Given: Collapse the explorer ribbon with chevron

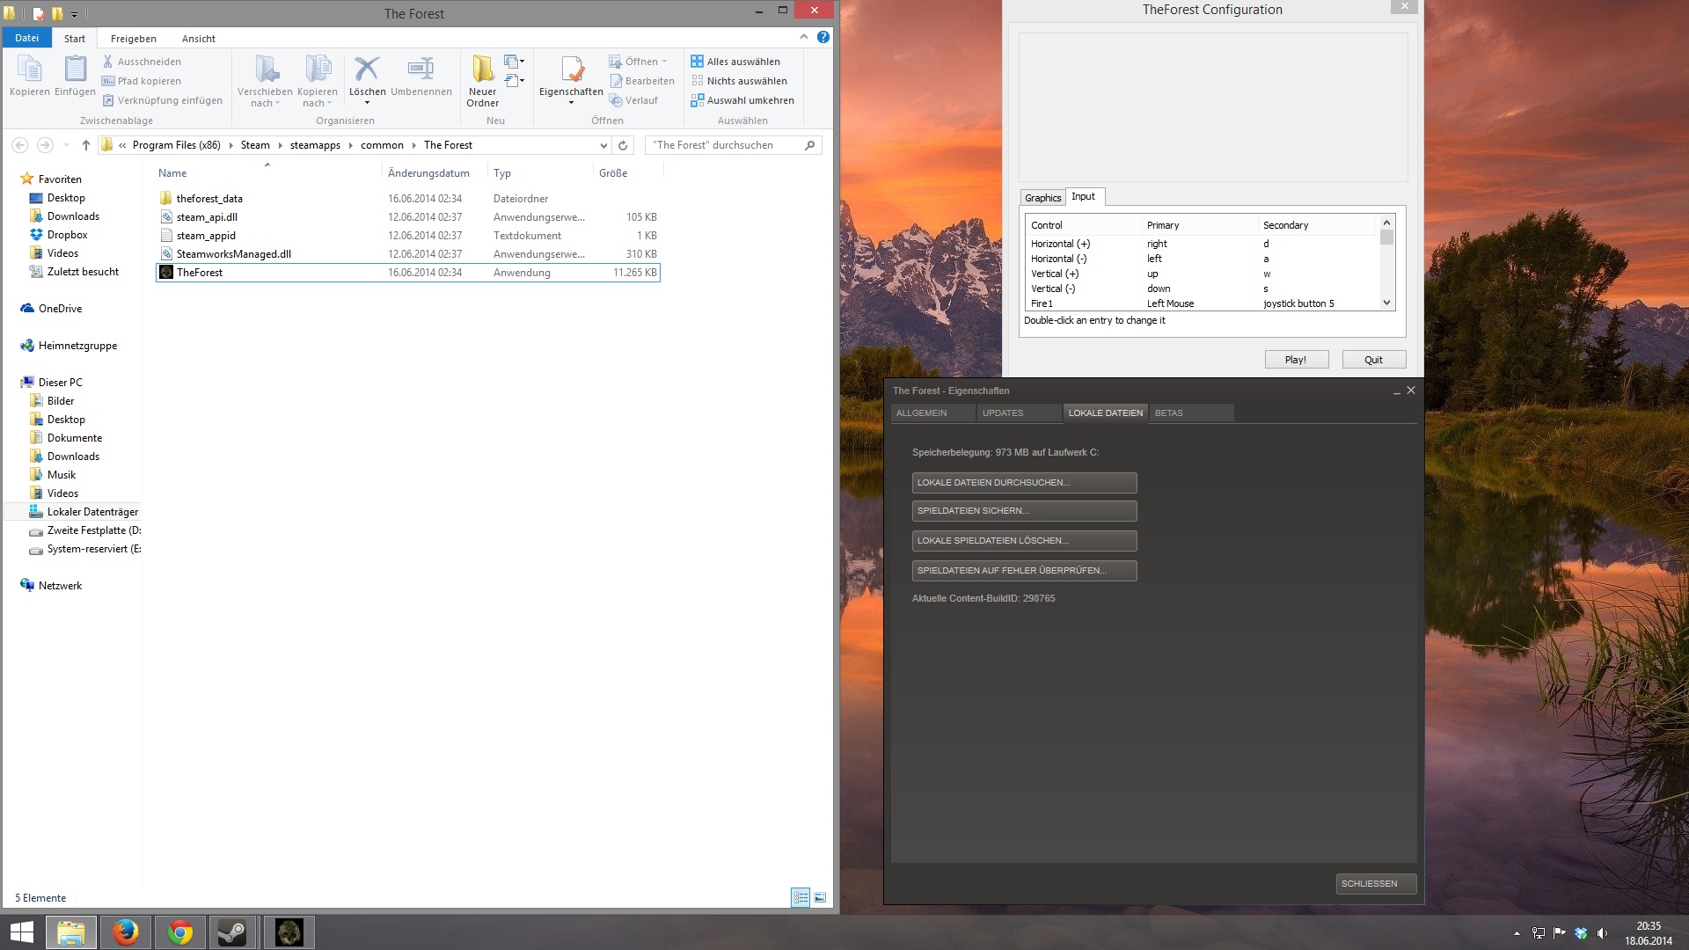Looking at the screenshot, I should [803, 37].
